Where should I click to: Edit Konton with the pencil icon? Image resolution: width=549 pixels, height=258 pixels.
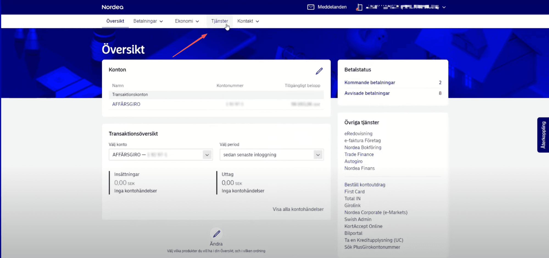pos(319,71)
